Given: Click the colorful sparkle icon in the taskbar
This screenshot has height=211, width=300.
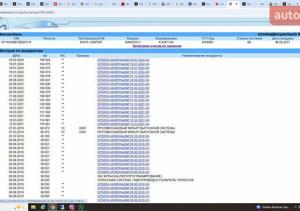Looking at the screenshot, I should pyautogui.click(x=19, y=207).
